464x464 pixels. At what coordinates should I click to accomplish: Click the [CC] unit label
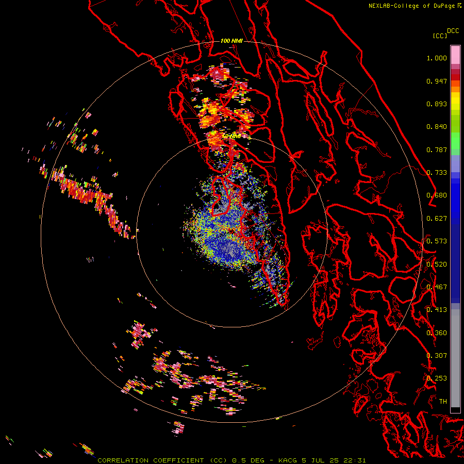click(440, 36)
